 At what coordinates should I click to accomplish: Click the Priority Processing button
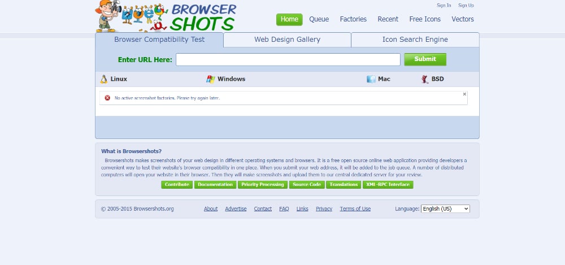point(263,185)
